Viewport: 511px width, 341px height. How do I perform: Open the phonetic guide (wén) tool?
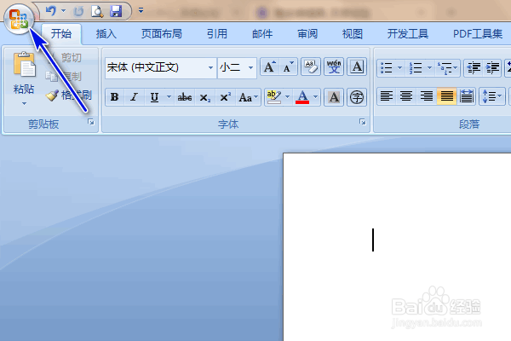(x=334, y=66)
